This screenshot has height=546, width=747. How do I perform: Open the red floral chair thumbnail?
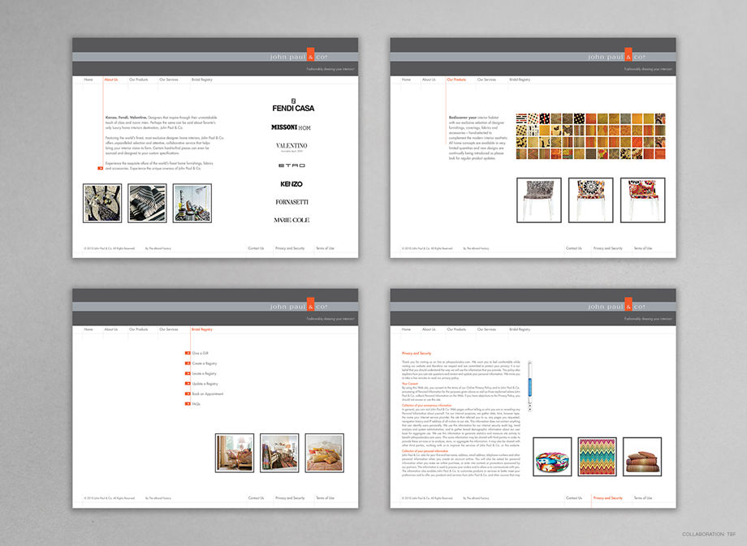[x=643, y=200]
